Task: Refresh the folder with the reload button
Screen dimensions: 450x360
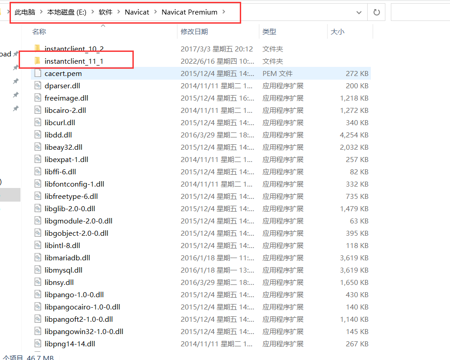Action: [376, 12]
